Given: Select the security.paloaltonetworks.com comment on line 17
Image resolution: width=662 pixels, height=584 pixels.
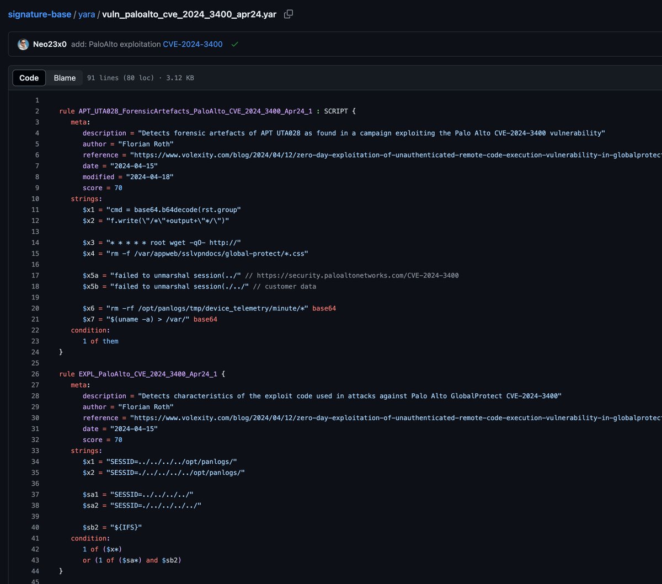Looking at the screenshot, I should 353,275.
